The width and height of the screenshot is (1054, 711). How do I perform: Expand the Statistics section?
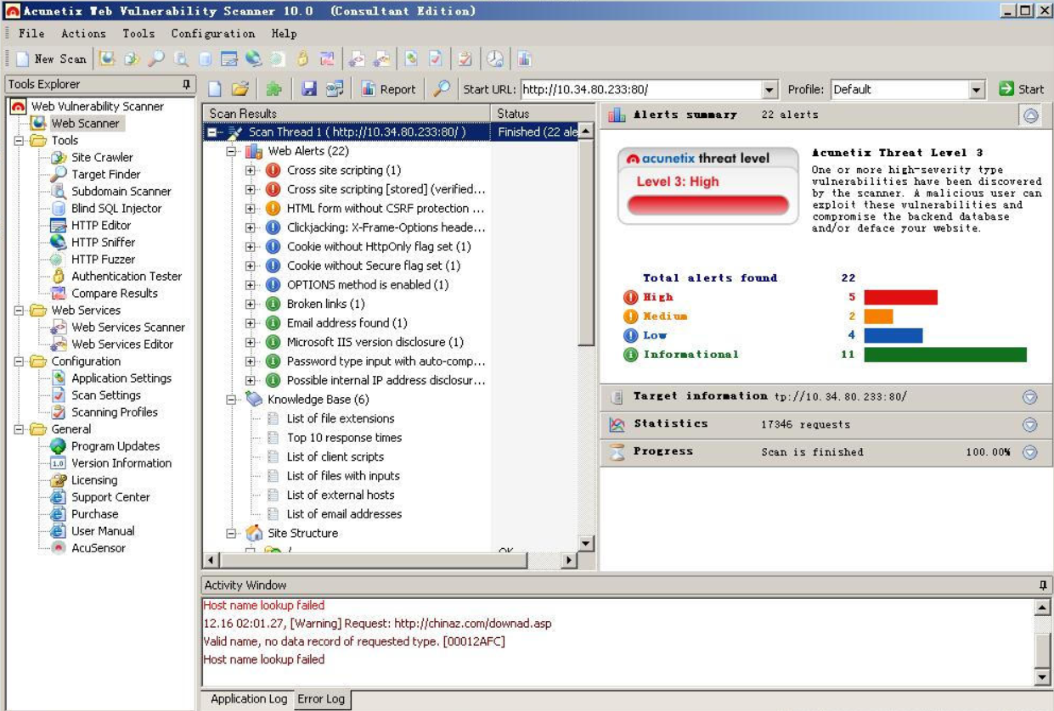tap(1030, 425)
